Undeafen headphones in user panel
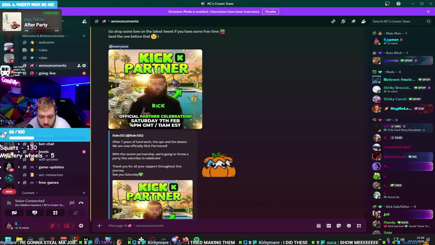 67,226
